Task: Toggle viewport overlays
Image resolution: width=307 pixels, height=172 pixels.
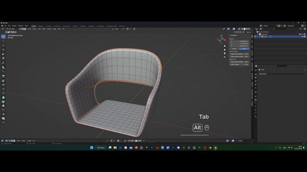Action: [234, 29]
